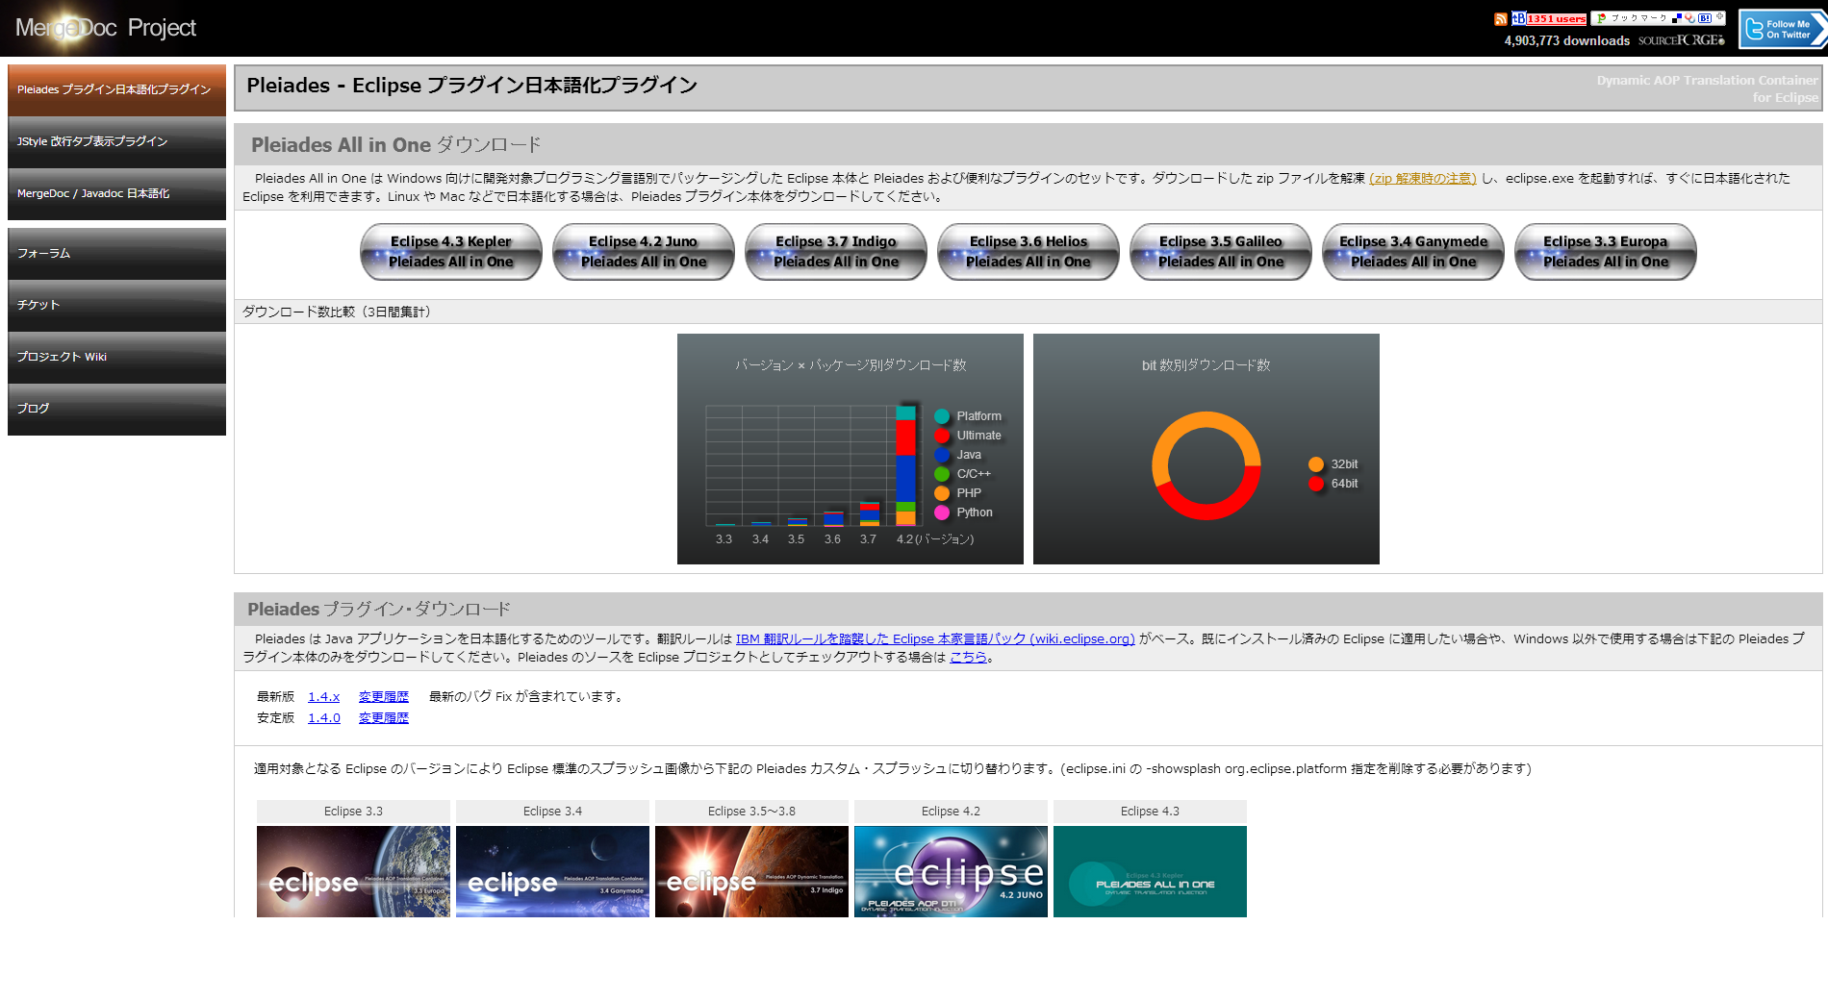The image size is (1828, 1000).
Task: Select the JStyle 改行タブ表示プラグイン tab
Action: (115, 141)
